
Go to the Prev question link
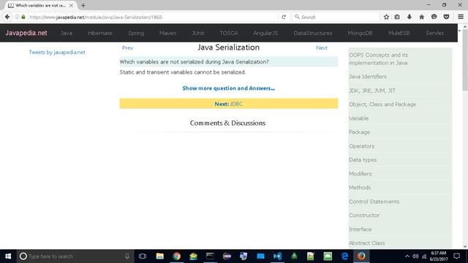pyautogui.click(x=127, y=47)
